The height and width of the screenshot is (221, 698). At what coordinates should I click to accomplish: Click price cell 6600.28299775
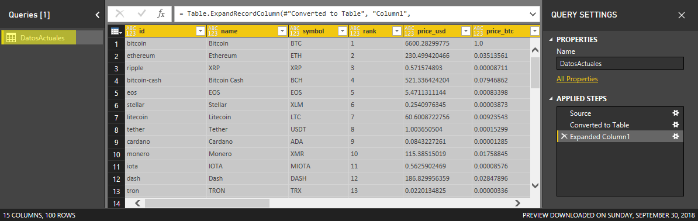click(x=438, y=44)
